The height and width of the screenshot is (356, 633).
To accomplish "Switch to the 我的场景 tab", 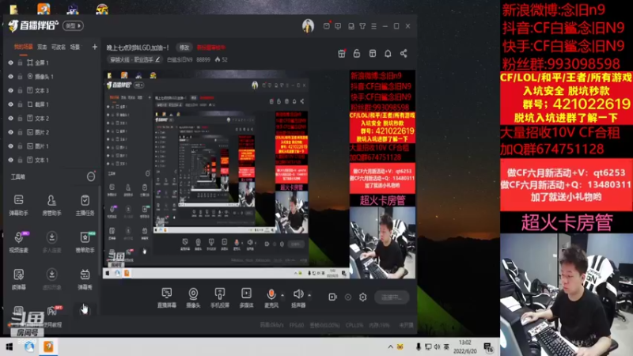I will point(24,47).
